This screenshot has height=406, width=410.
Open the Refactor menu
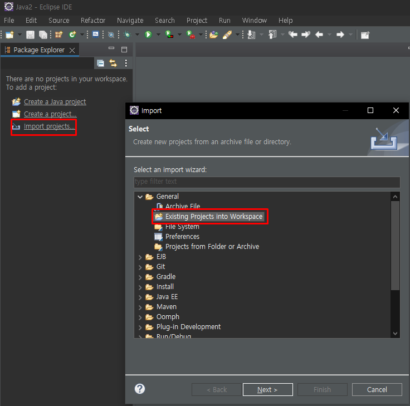pyautogui.click(x=93, y=21)
